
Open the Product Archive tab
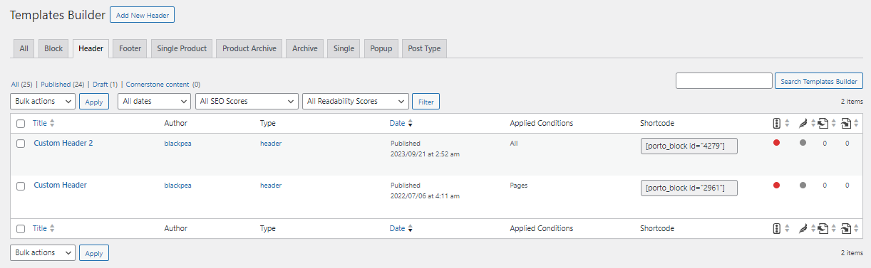point(249,48)
